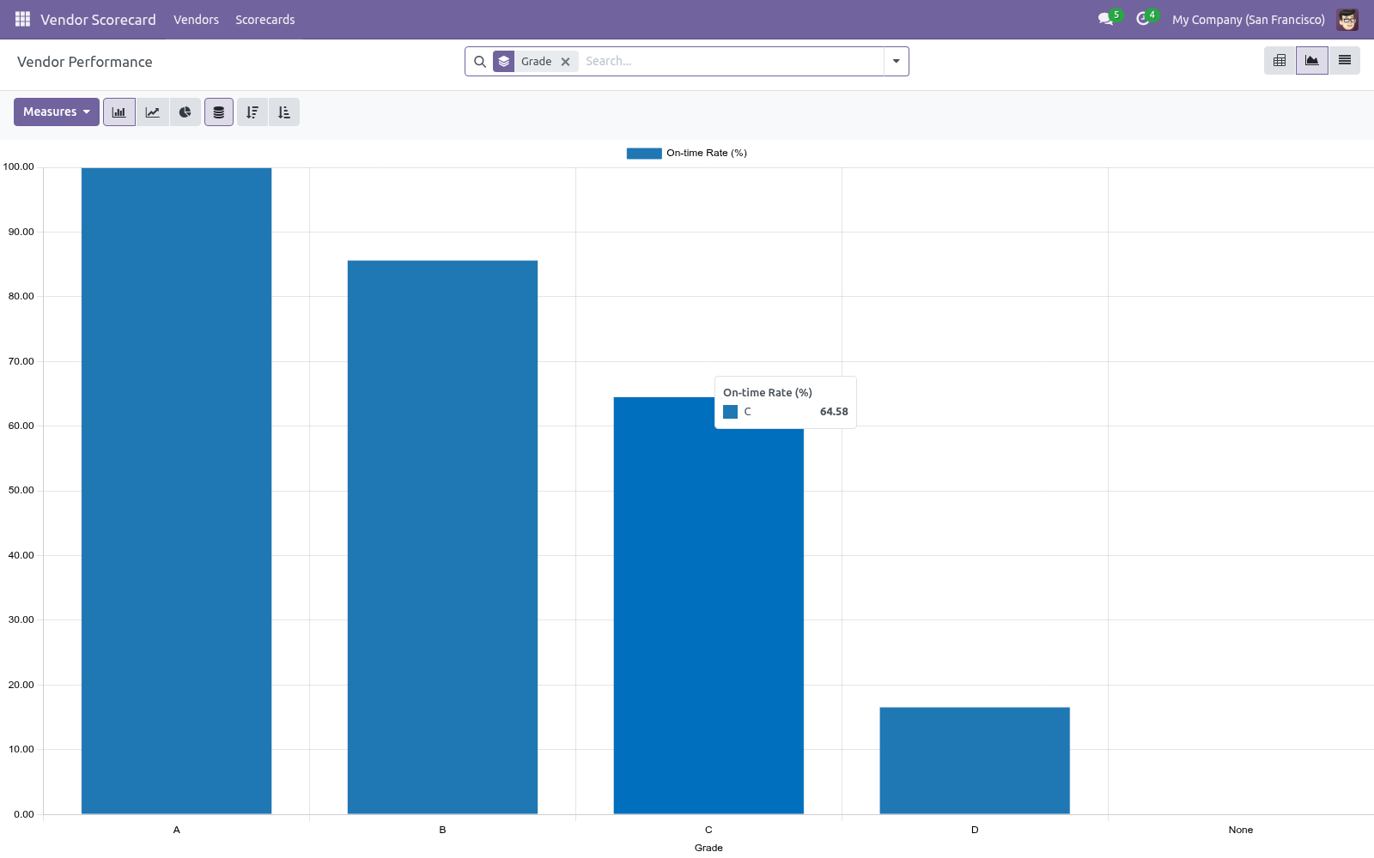This screenshot has height=858, width=1374.
Task: Switch to pie chart mode
Action: tap(185, 112)
